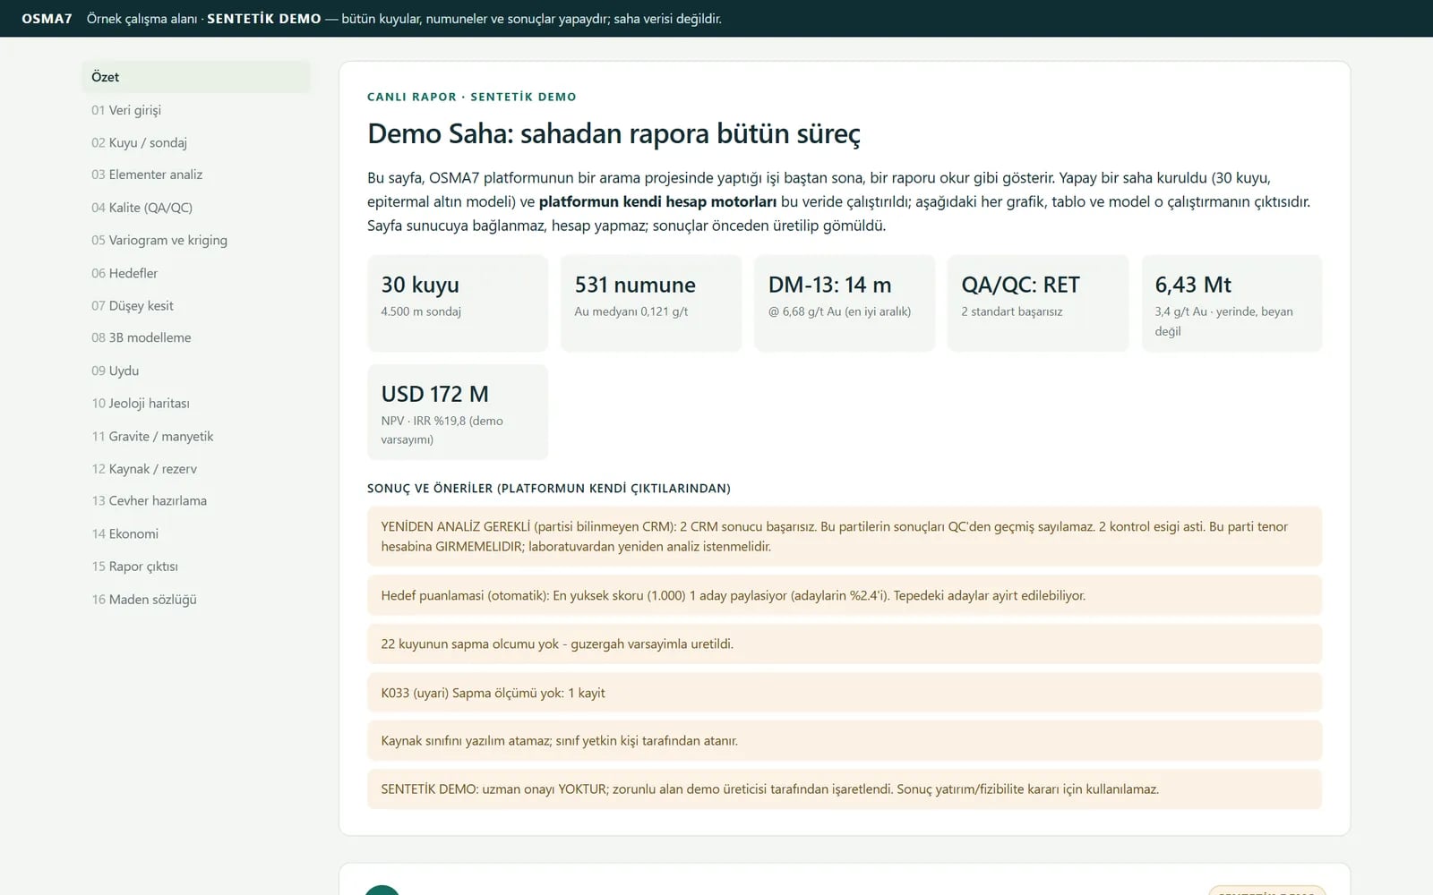
Task: Click the Kaynak sınıfını yazılım atamaz note
Action: click(845, 740)
